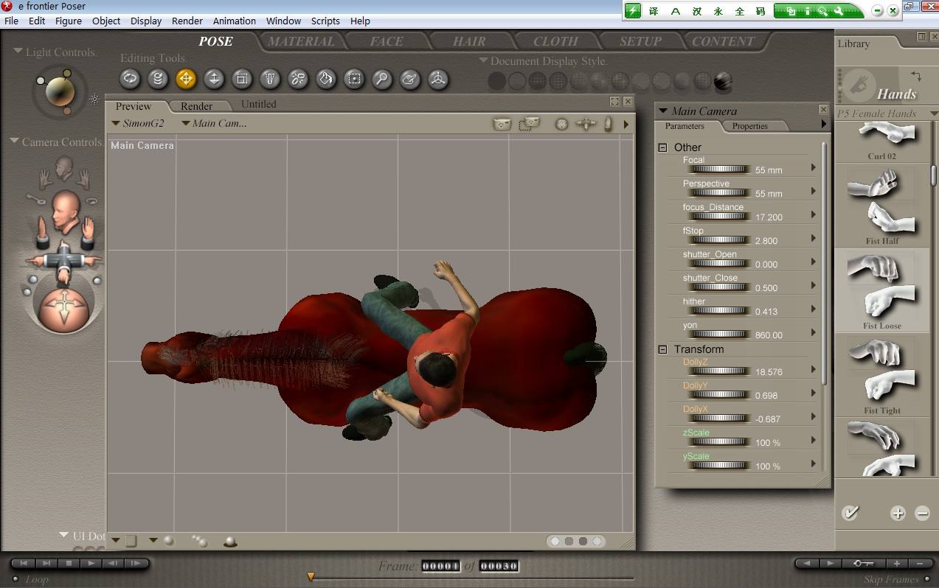Activate the Translate/Pull tool
This screenshot has height=588, width=939.
(x=186, y=79)
